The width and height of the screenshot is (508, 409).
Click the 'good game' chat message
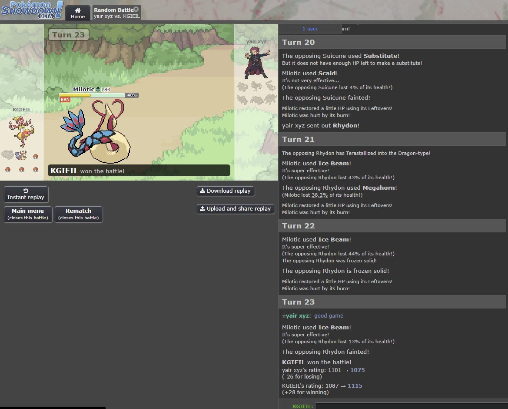pyautogui.click(x=329, y=315)
